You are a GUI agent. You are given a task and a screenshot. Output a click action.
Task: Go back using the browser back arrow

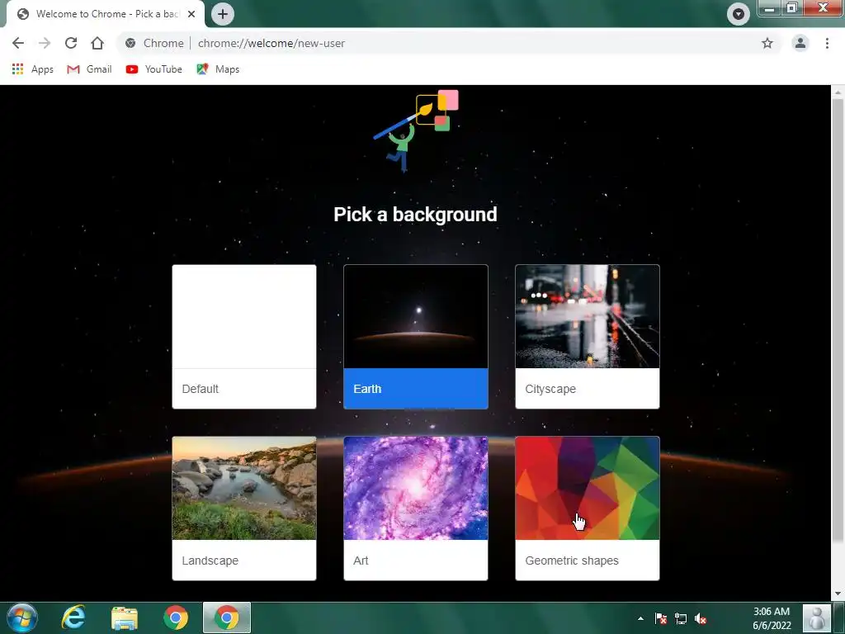click(x=18, y=43)
